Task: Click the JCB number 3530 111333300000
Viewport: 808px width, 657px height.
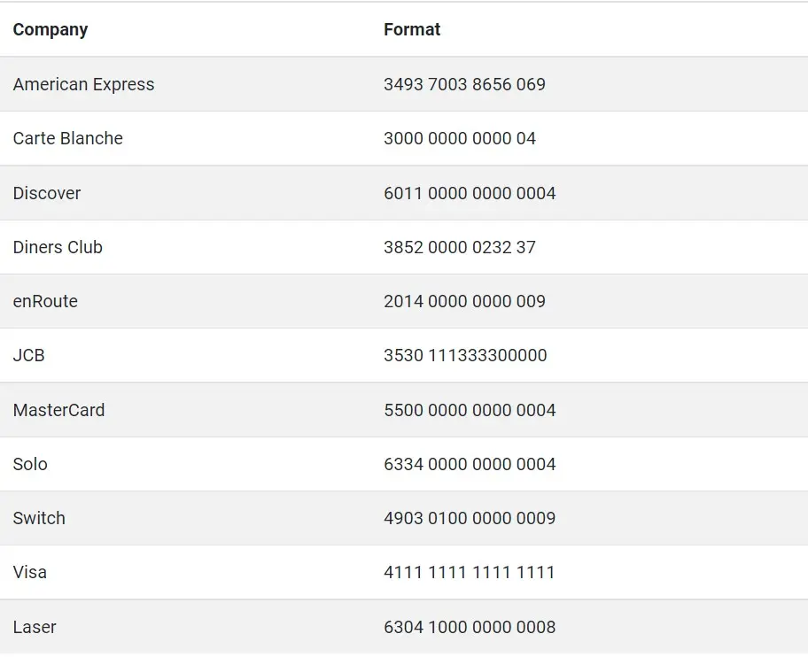Action: [x=465, y=355]
